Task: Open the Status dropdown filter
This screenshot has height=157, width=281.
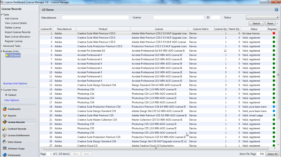Action: (262, 17)
